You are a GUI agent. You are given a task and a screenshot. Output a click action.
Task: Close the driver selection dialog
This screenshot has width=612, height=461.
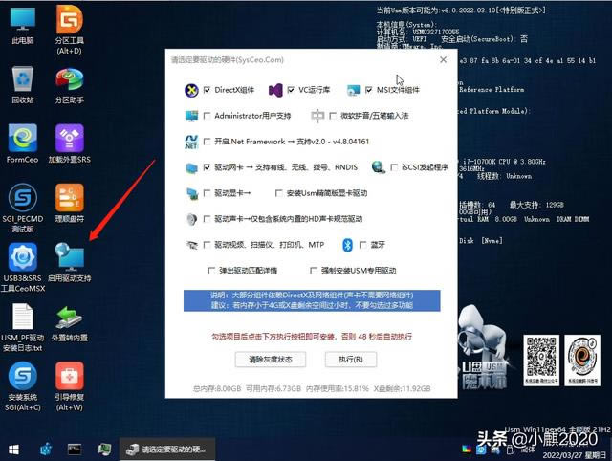pyautogui.click(x=443, y=59)
